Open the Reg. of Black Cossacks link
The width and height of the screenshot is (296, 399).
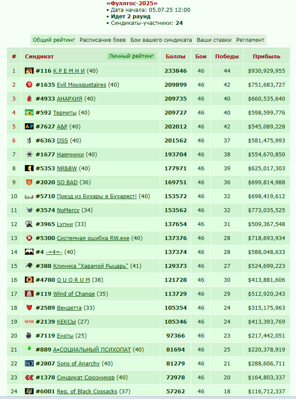(87, 391)
